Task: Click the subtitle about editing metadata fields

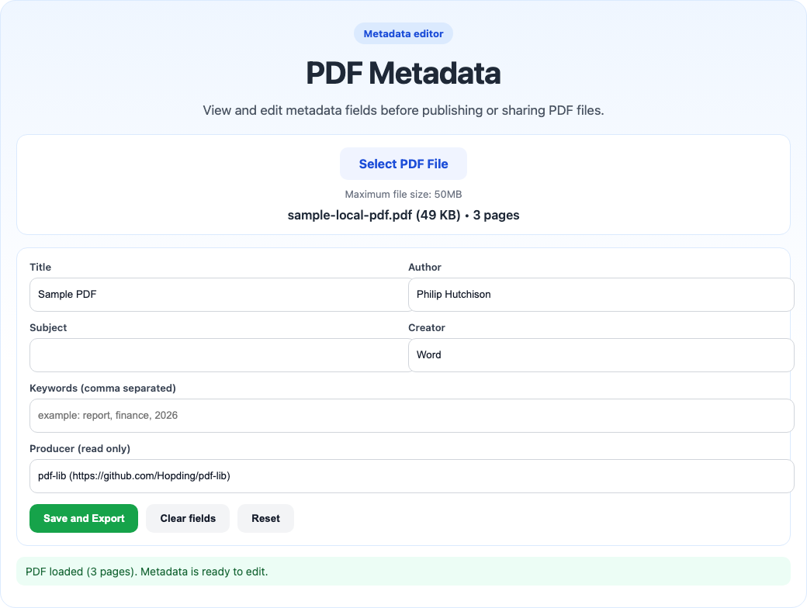Action: tap(403, 110)
